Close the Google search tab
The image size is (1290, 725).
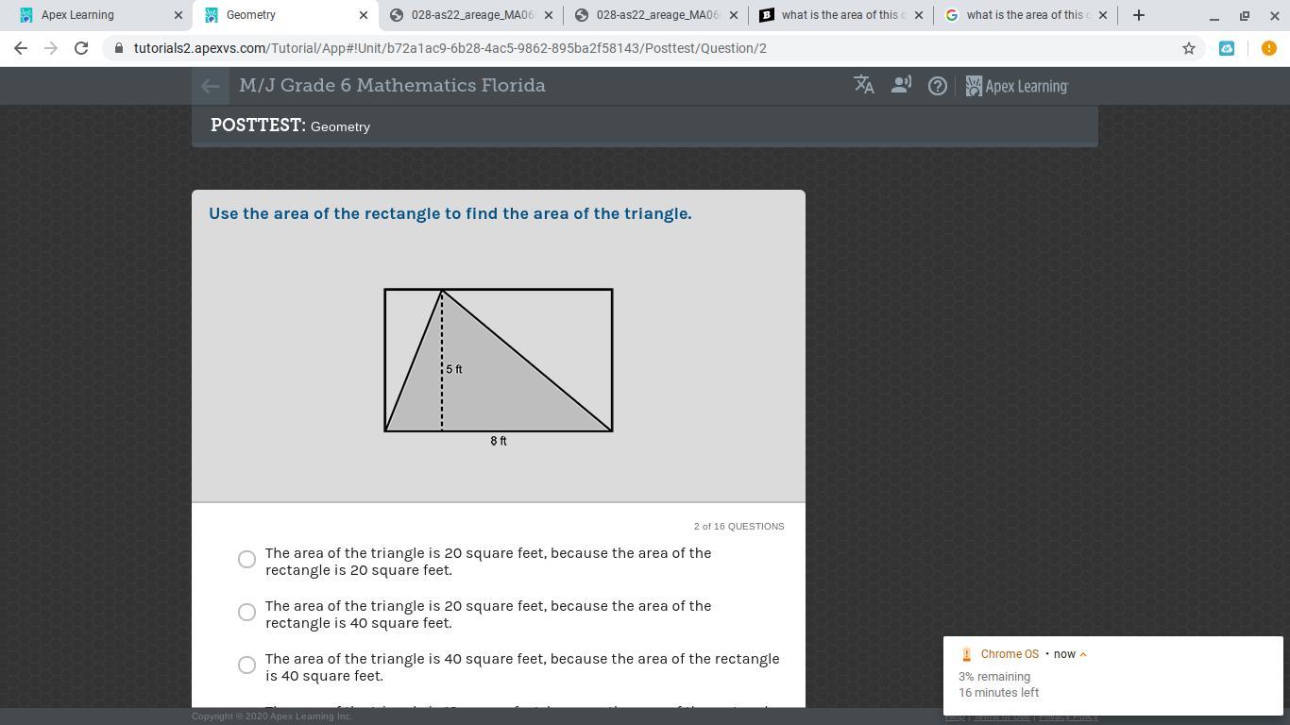pos(1102,15)
